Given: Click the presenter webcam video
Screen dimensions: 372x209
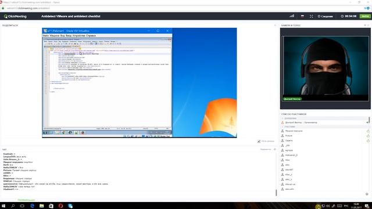Looking at the screenshot, I should (x=325, y=69).
